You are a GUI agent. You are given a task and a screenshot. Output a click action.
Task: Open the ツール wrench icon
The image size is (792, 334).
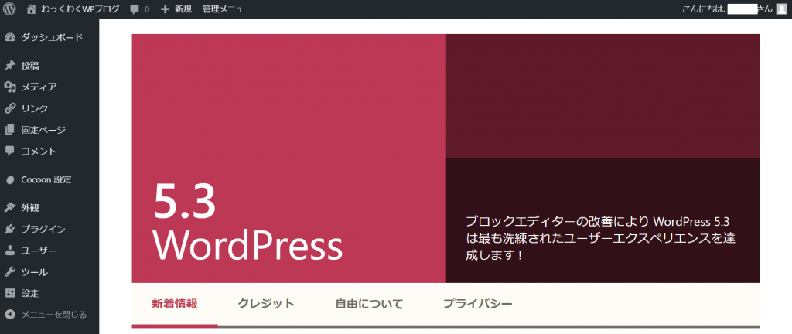pos(10,272)
